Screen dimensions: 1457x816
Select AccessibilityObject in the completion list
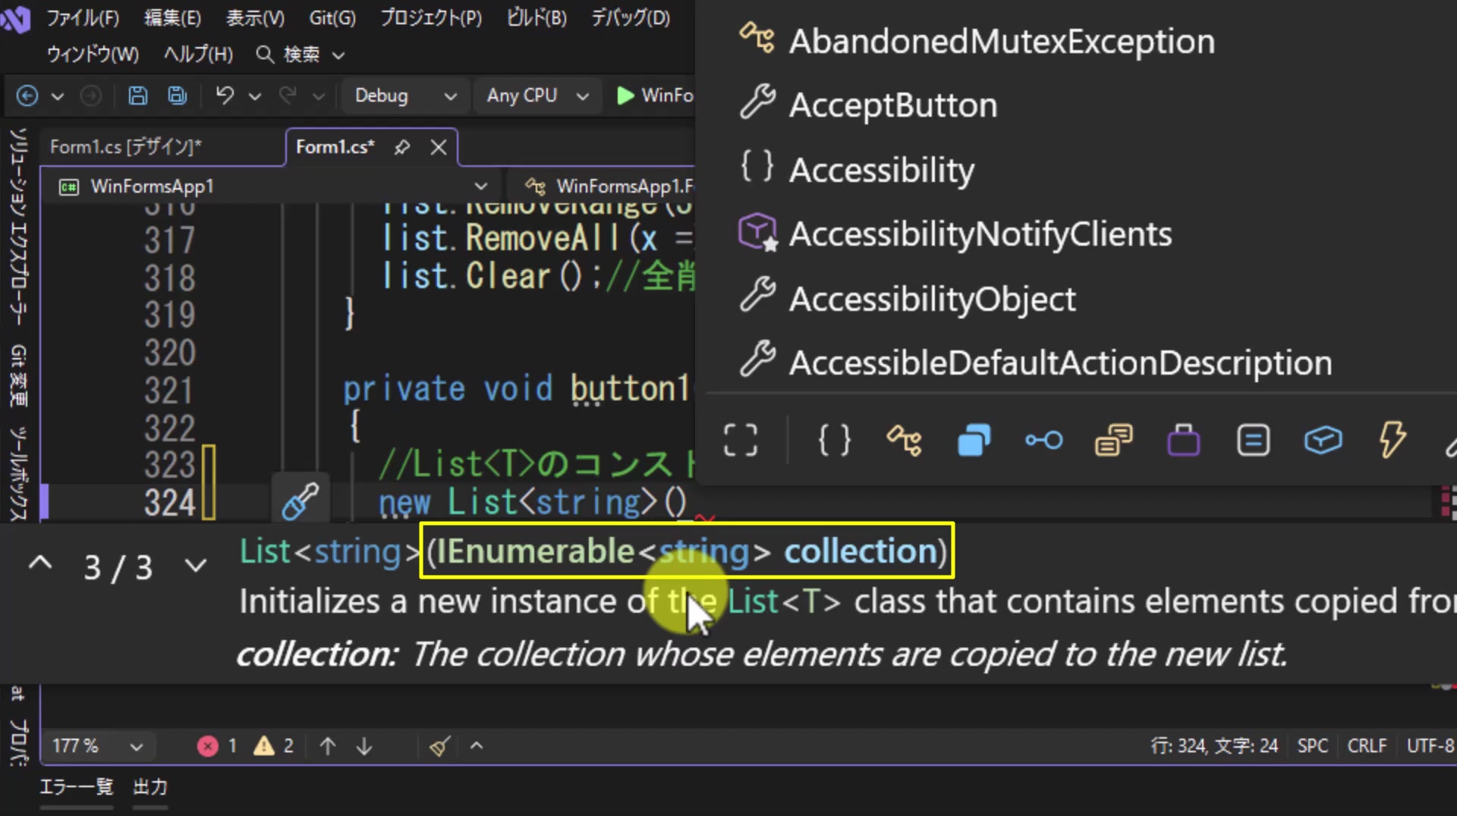pyautogui.click(x=933, y=299)
